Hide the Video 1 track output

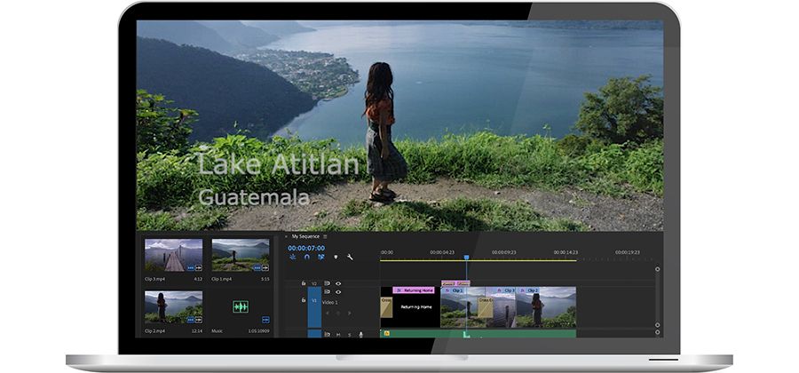pyautogui.click(x=338, y=291)
